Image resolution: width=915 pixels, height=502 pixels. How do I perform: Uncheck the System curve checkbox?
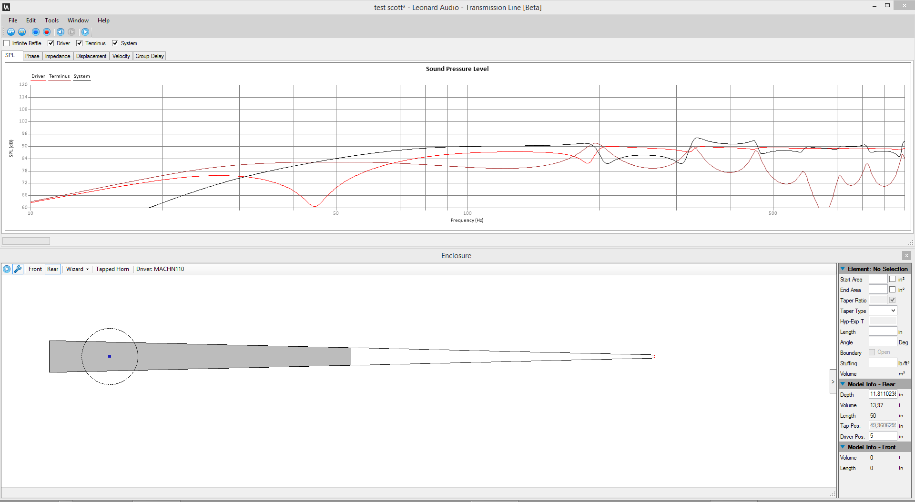point(115,43)
